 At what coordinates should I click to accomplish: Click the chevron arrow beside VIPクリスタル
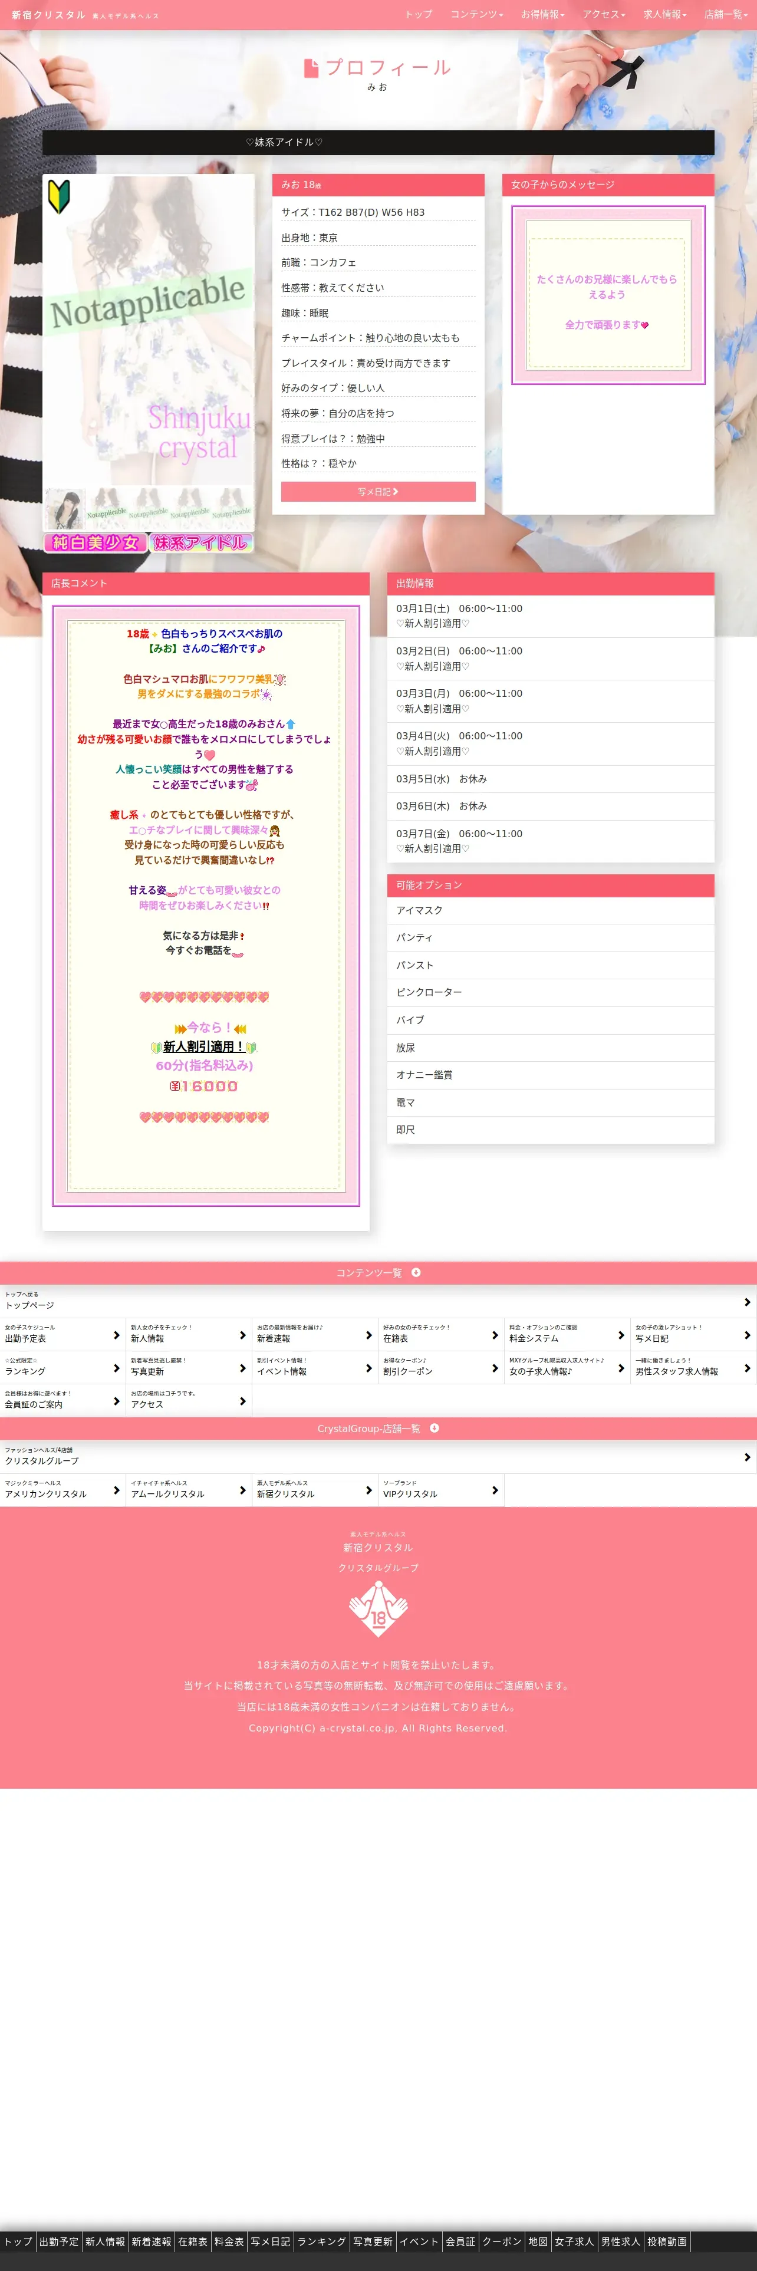tap(495, 1490)
